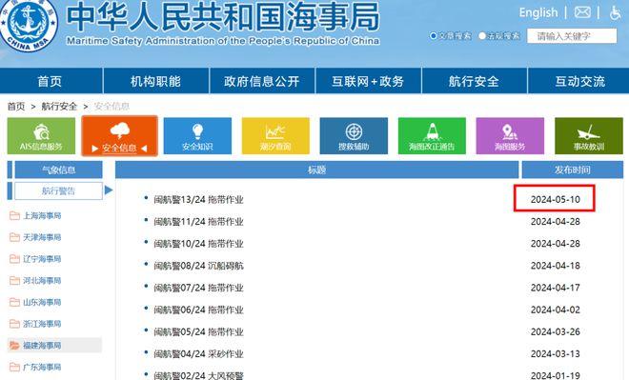The width and height of the screenshot is (629, 380).
Task: Open notice 闽航警05/24 拖带作业
Action: (198, 331)
